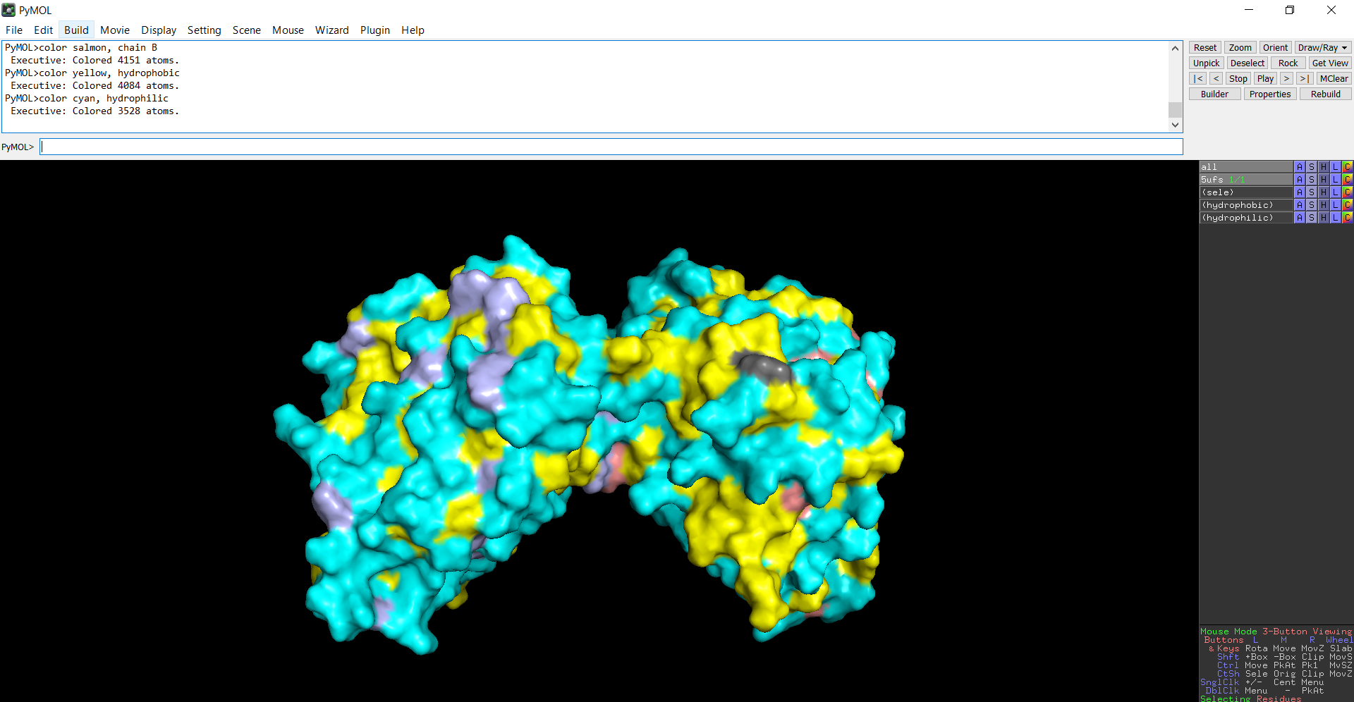Click the Orient button
Viewport: 1354px width, 702px height.
click(x=1275, y=48)
